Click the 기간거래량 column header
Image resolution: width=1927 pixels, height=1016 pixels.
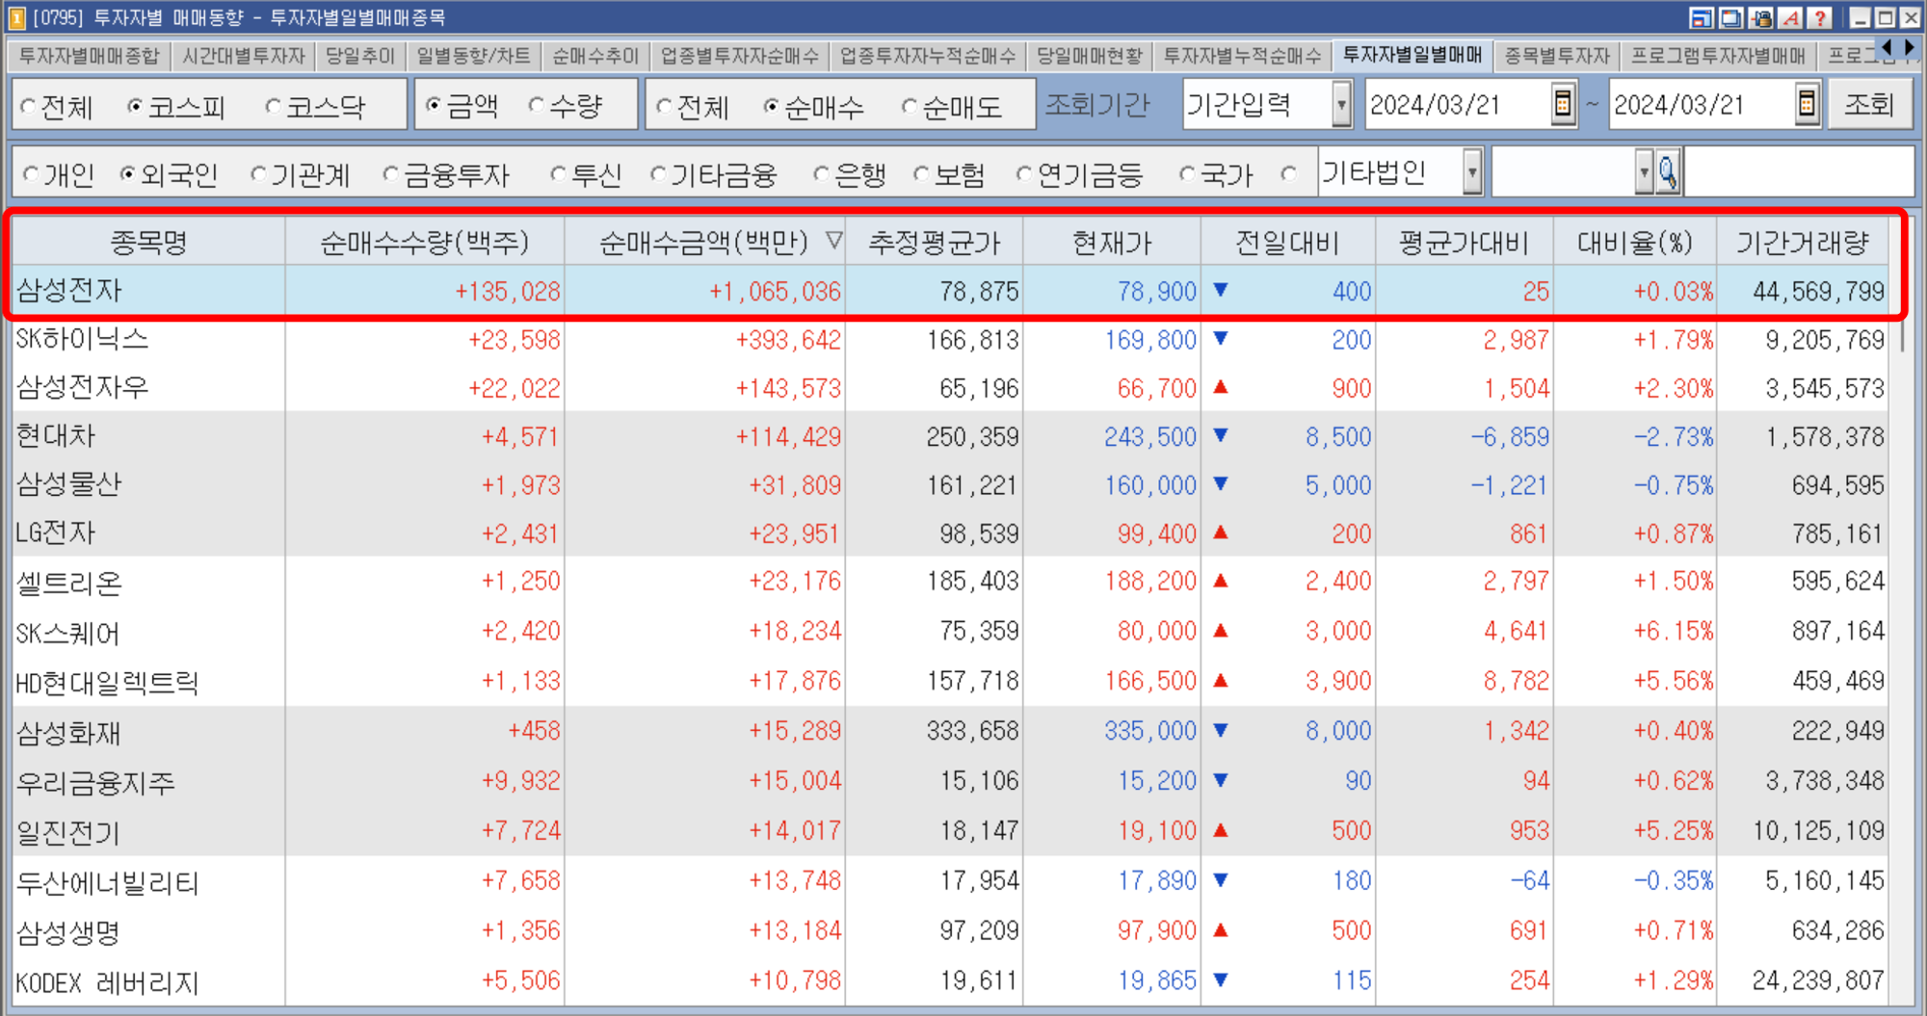(1802, 242)
